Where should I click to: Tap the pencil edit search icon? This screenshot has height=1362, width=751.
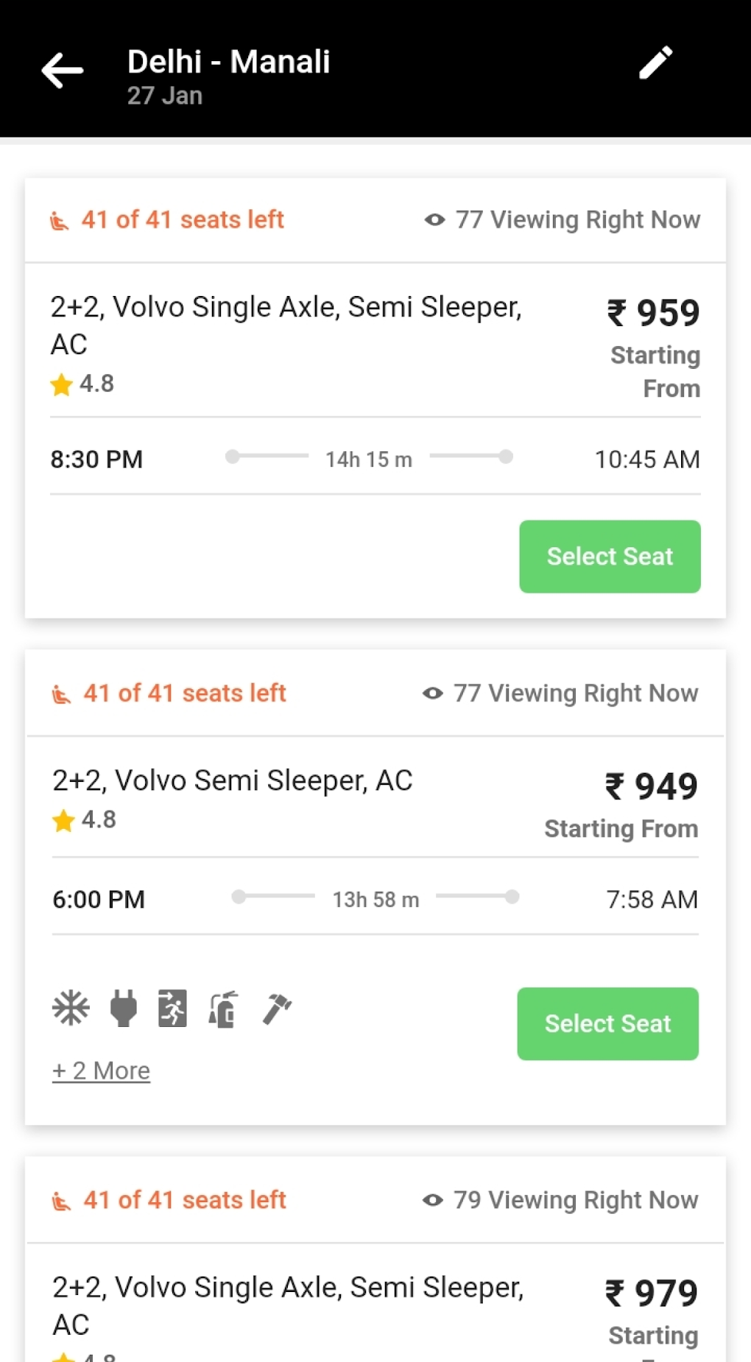pos(655,63)
